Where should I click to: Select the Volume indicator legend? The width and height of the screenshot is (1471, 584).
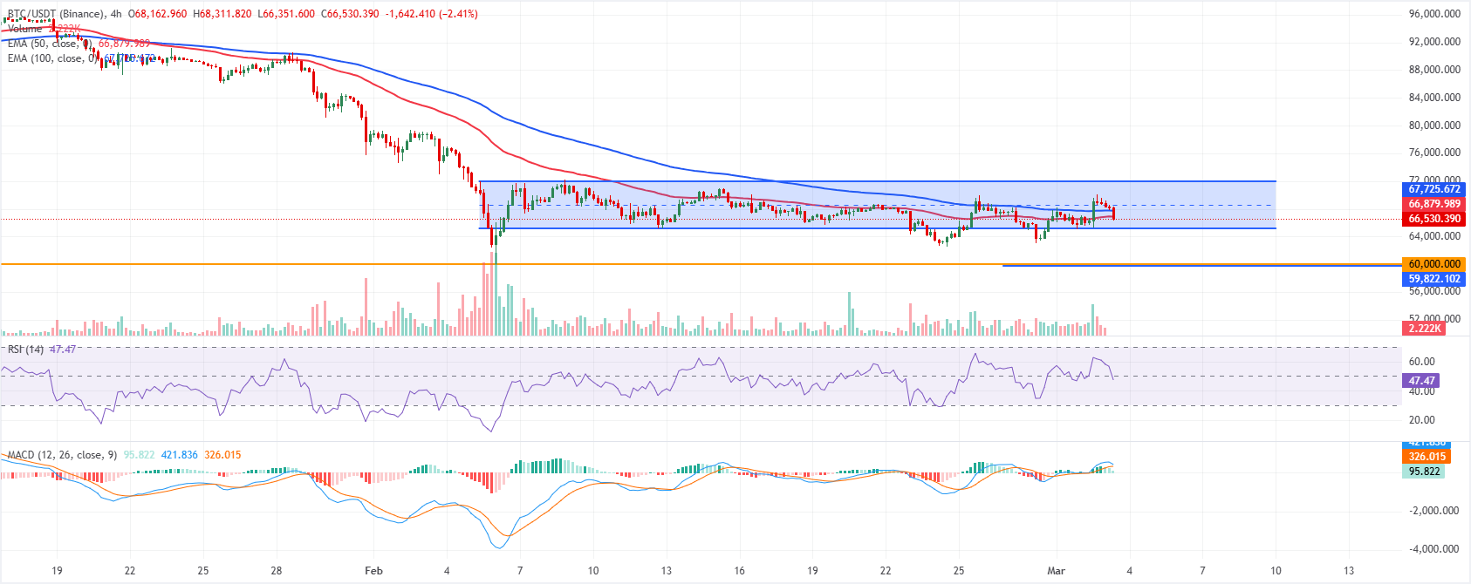coord(25,29)
